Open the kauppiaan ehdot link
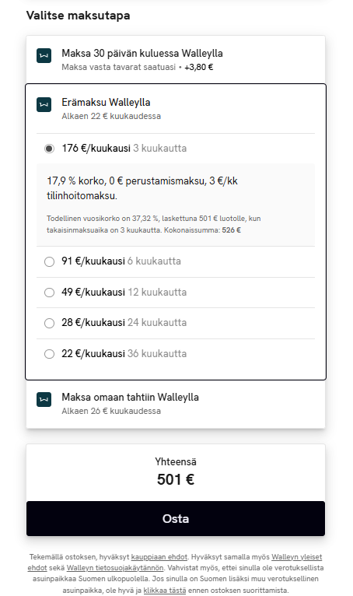353x596 pixels. (159, 557)
